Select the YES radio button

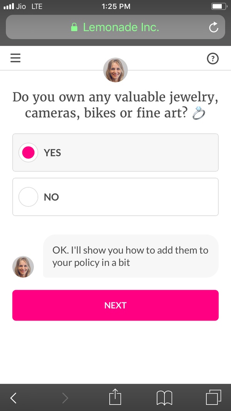28,153
